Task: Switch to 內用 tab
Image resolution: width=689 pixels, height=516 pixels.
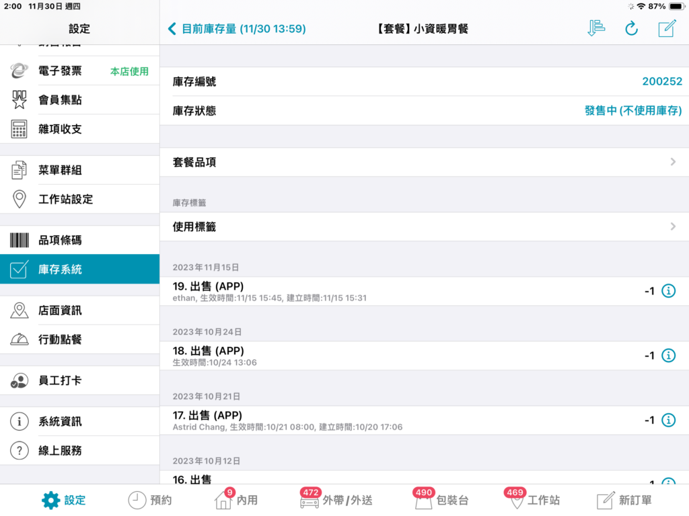Action: (x=236, y=500)
